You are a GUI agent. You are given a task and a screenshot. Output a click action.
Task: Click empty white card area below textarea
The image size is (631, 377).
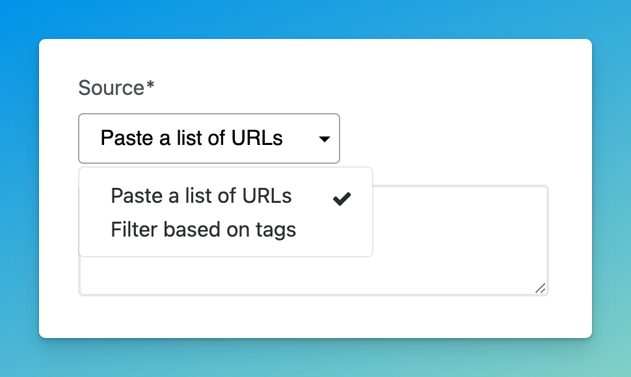(x=312, y=317)
